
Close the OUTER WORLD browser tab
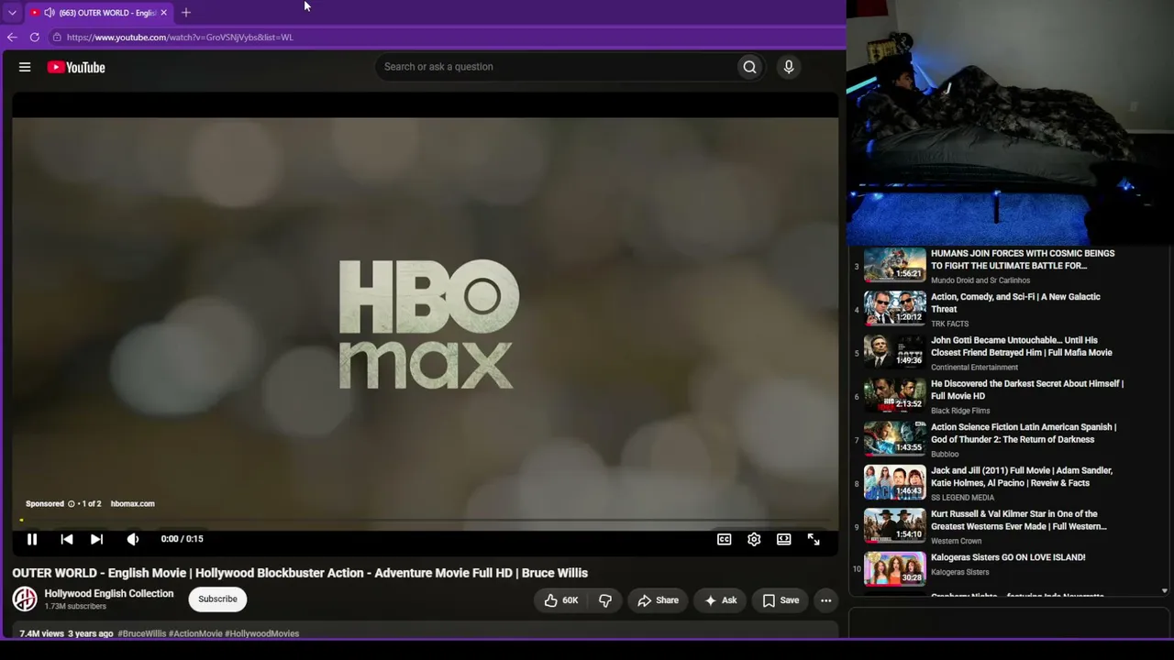163,13
